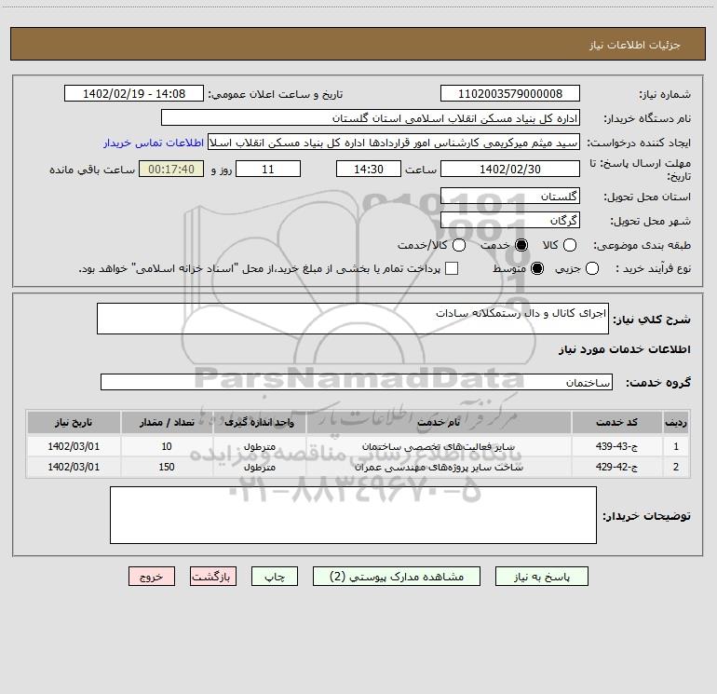Click the remaining time field 00:17:40
The width and height of the screenshot is (717, 694).
[x=171, y=170]
